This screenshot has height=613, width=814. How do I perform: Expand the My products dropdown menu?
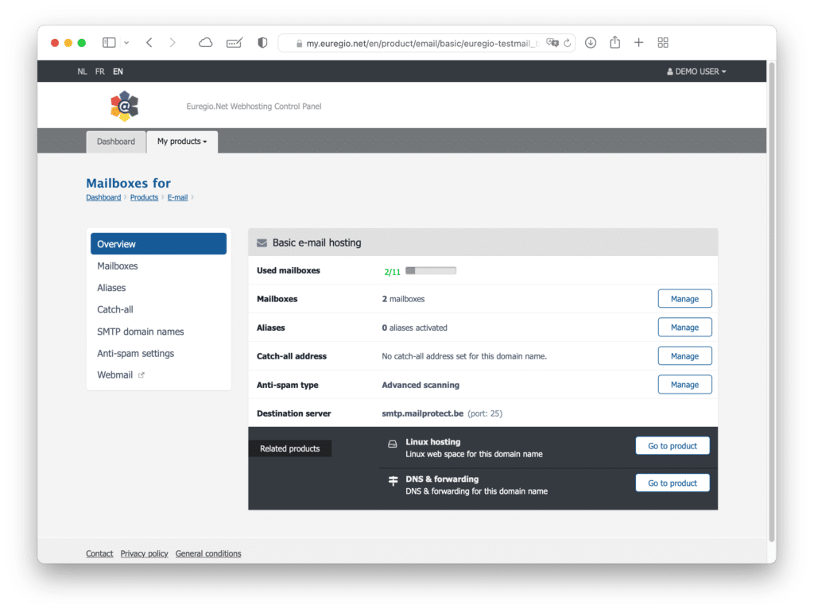click(181, 142)
